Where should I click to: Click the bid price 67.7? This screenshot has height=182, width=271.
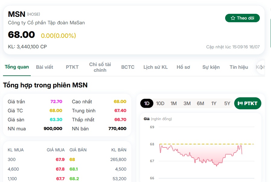(60, 179)
